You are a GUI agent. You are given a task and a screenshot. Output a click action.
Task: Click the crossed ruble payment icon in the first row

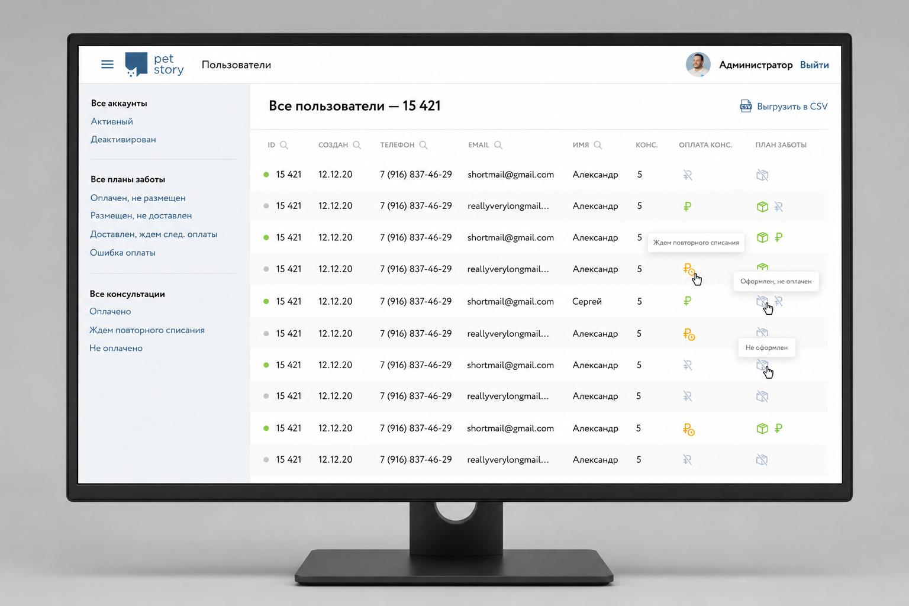(687, 175)
